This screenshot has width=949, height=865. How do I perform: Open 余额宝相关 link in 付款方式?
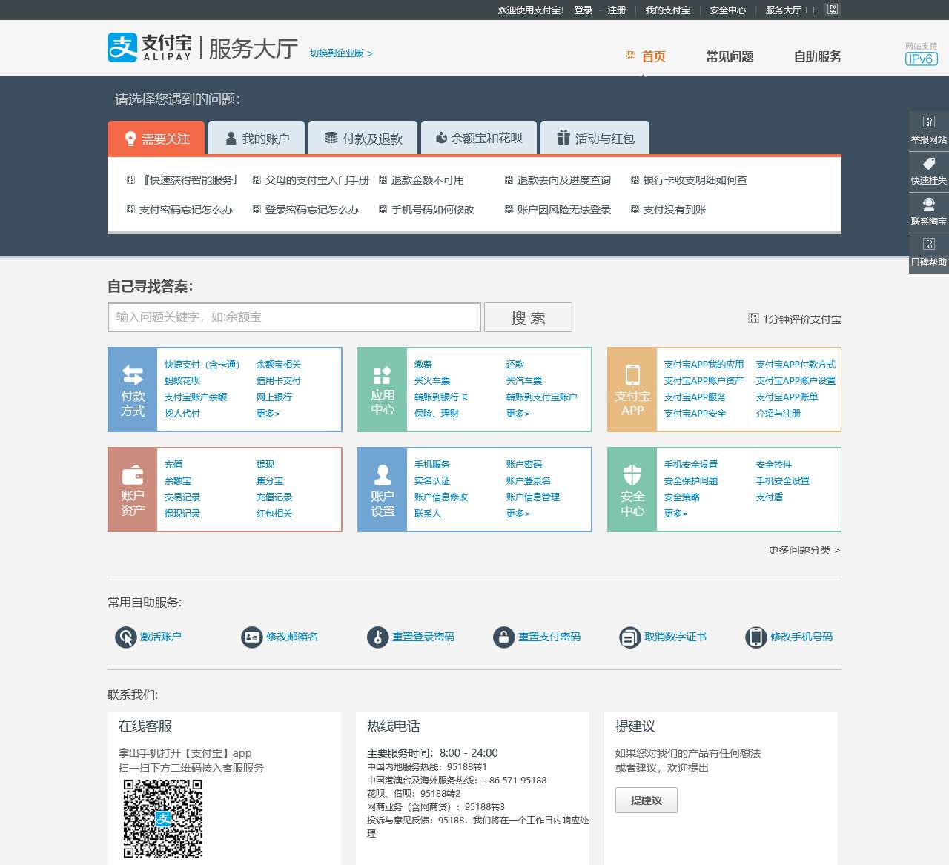(279, 365)
